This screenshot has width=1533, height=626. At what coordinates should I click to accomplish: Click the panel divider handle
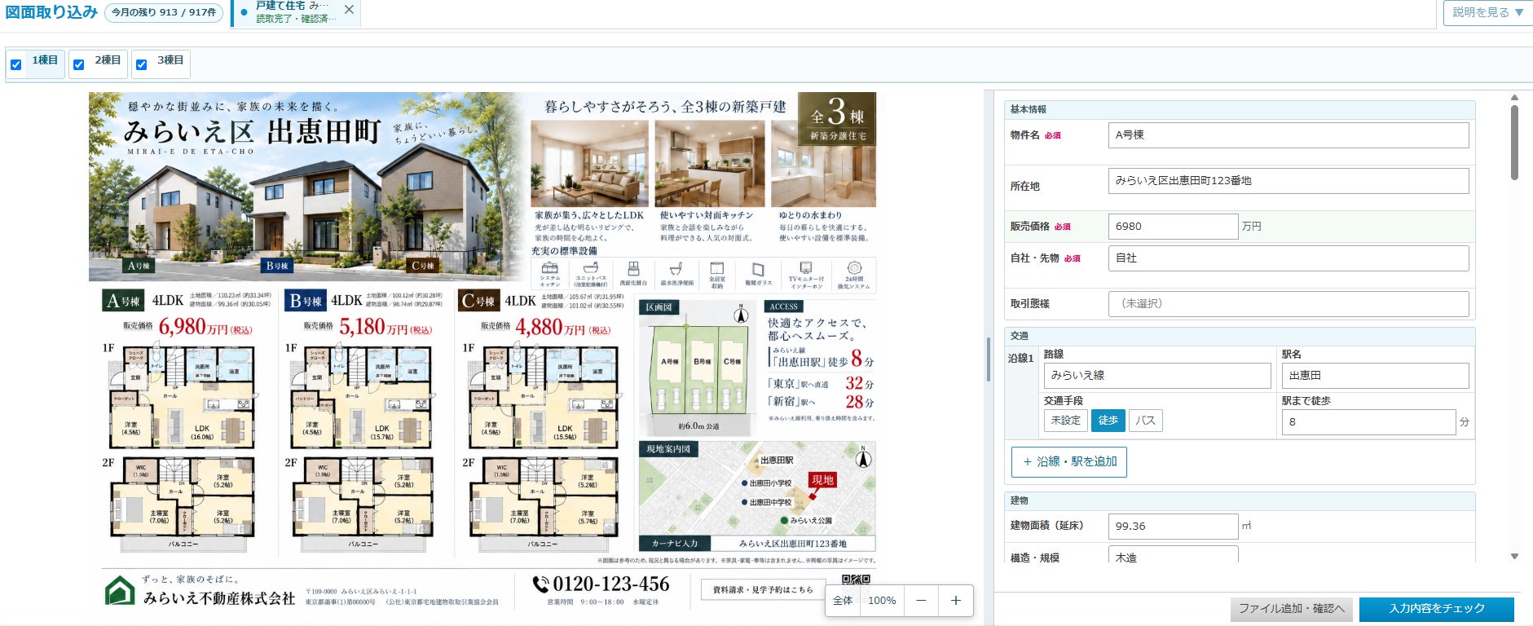[x=988, y=359]
